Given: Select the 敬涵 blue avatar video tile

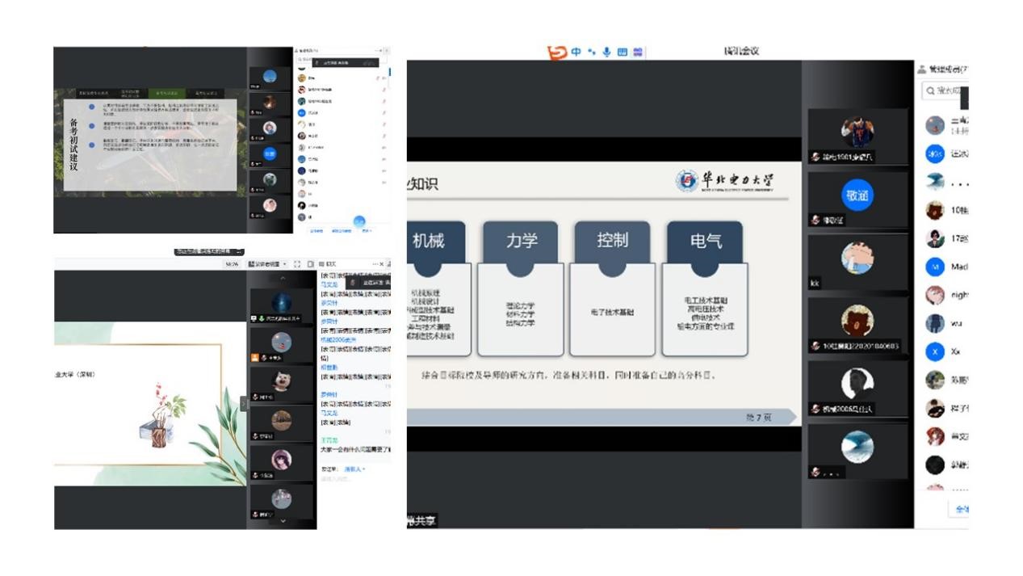Looking at the screenshot, I should click(857, 196).
